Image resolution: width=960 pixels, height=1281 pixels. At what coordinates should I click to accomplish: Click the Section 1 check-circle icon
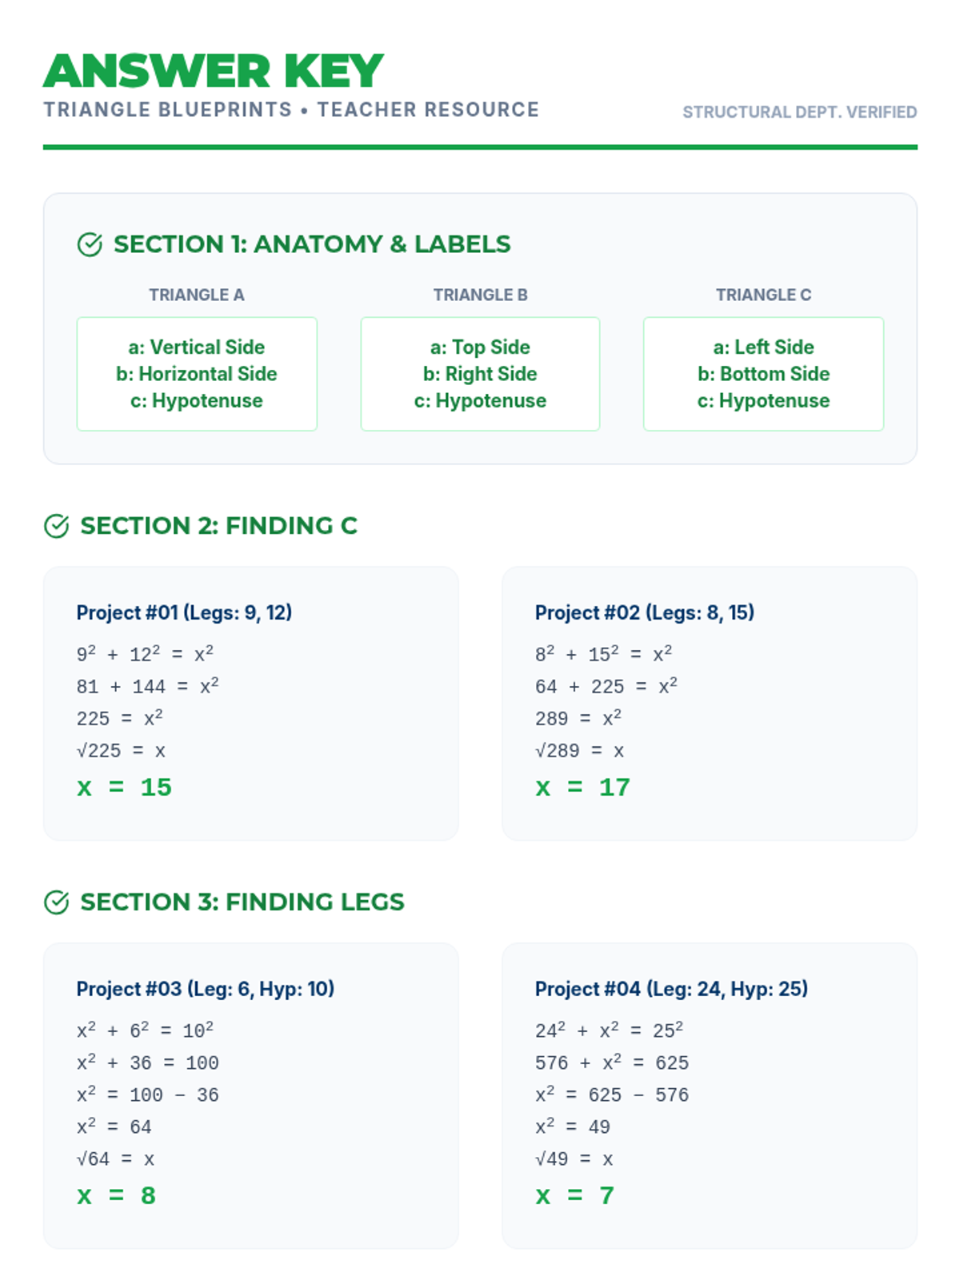[x=90, y=244]
